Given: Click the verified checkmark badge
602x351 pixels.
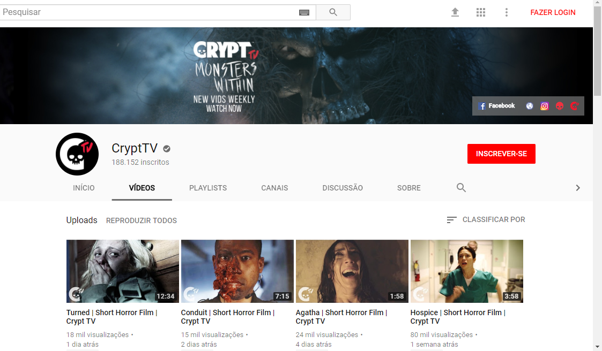Looking at the screenshot, I should point(167,149).
